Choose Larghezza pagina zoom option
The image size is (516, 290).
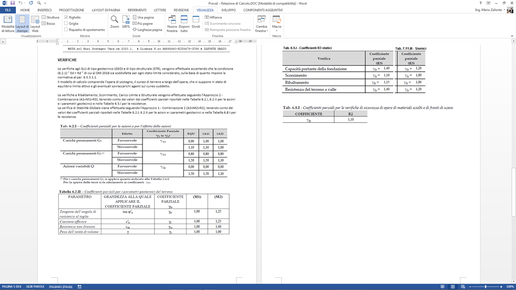click(x=147, y=30)
